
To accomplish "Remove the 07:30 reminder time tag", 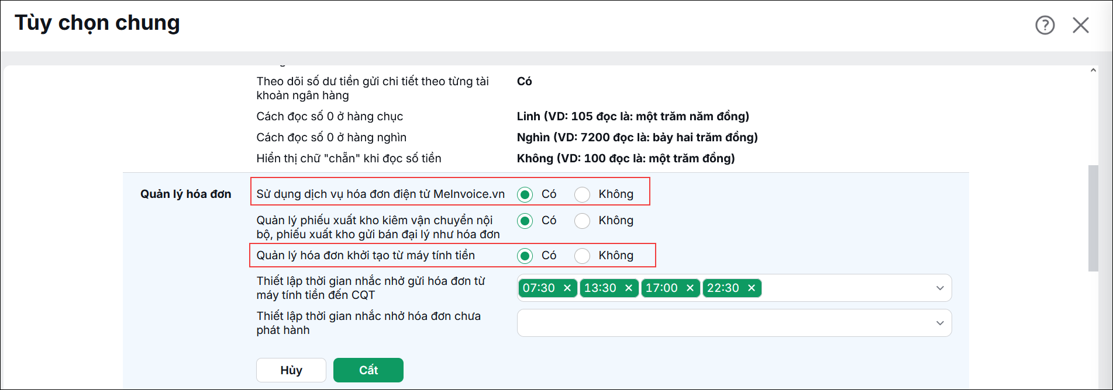I will coord(567,288).
